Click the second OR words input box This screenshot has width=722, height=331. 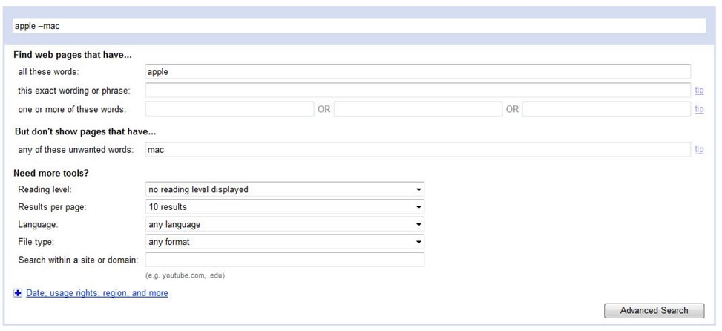tap(418, 109)
